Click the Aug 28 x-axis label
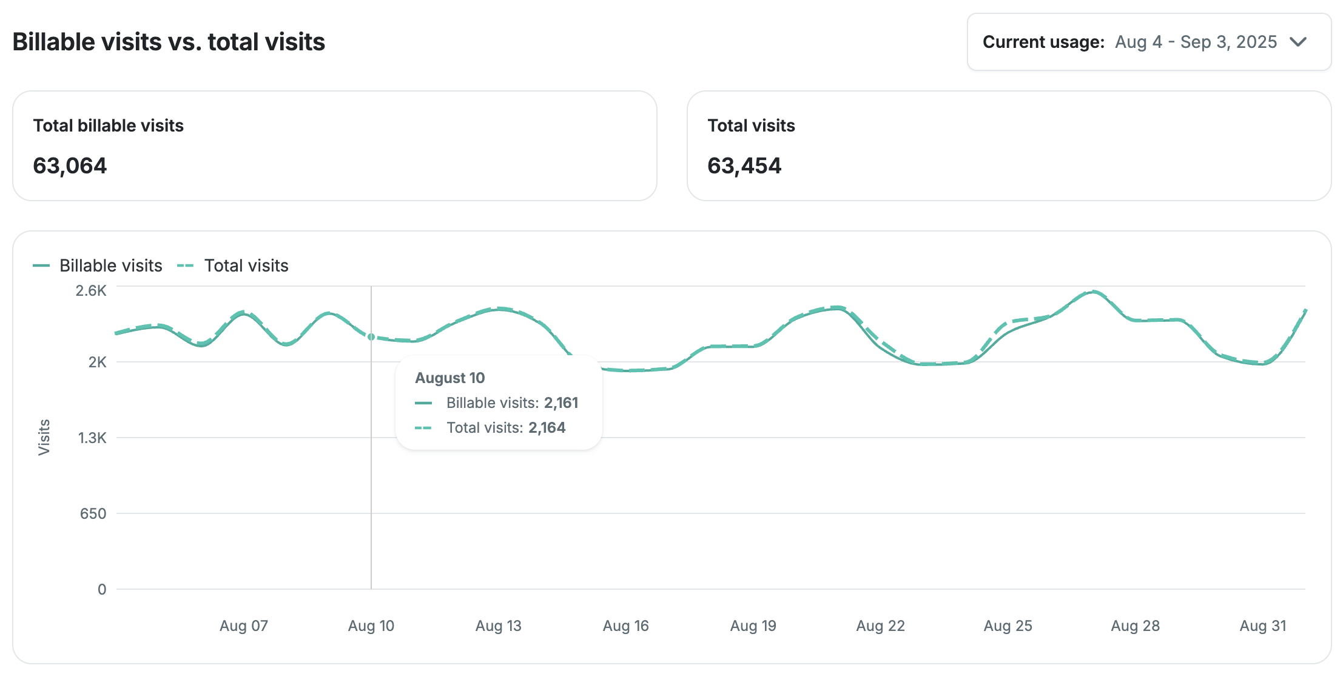The width and height of the screenshot is (1343, 674). tap(1135, 626)
